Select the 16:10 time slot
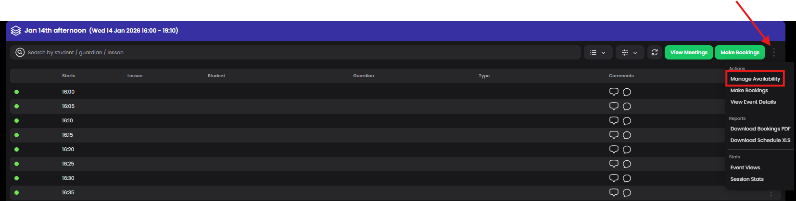 (67, 120)
